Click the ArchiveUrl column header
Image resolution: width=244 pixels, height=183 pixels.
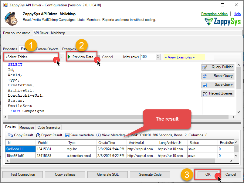pos(142,143)
